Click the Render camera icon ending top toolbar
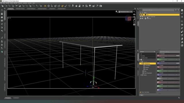This screenshot has height=103, width=184. (x=101, y=6)
